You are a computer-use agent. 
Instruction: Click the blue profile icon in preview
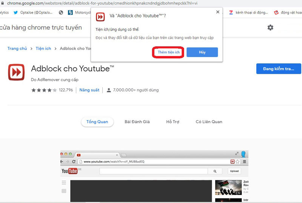243,154
